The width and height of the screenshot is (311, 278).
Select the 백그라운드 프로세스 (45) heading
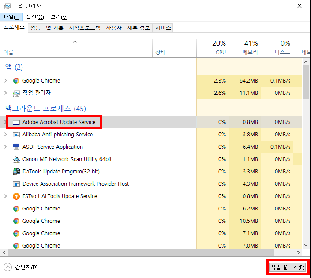point(45,109)
